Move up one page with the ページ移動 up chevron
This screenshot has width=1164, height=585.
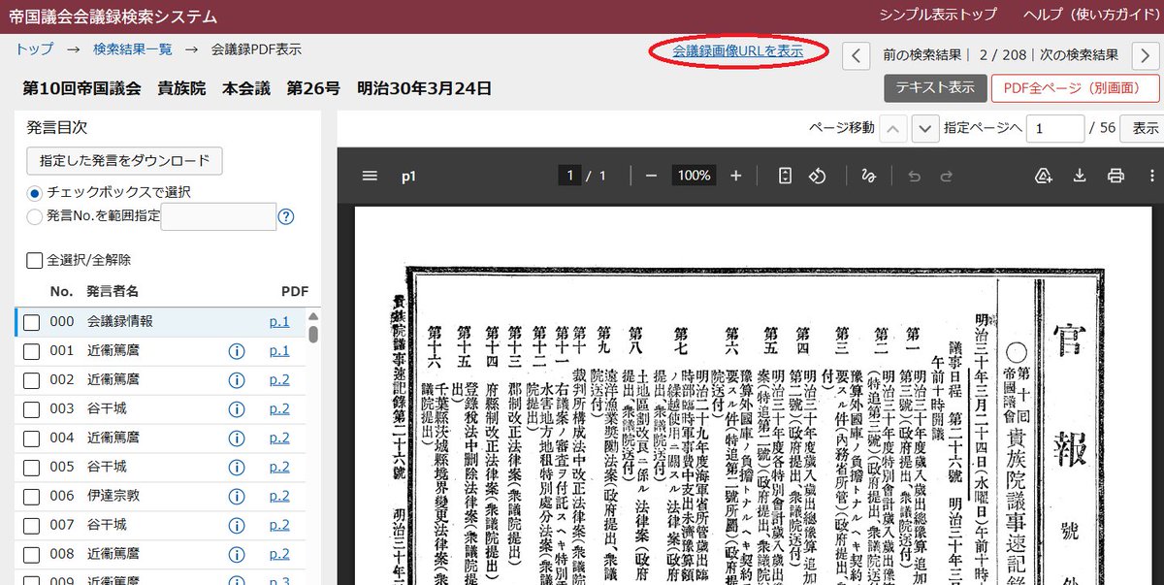point(894,128)
